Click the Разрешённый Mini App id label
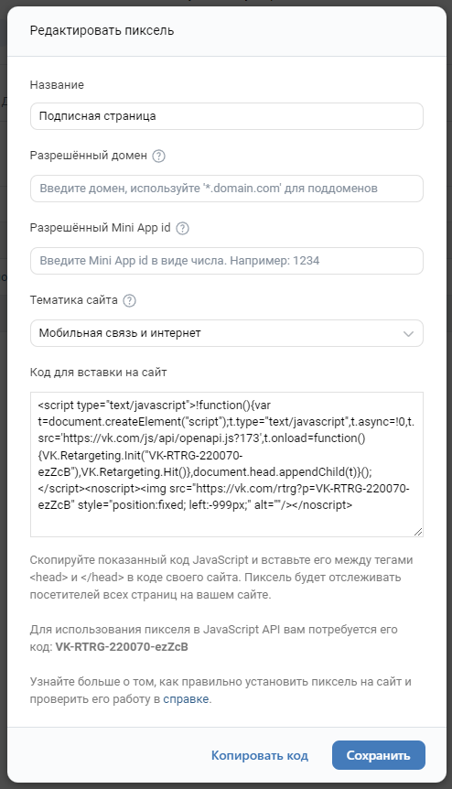The image size is (452, 789). click(x=100, y=228)
